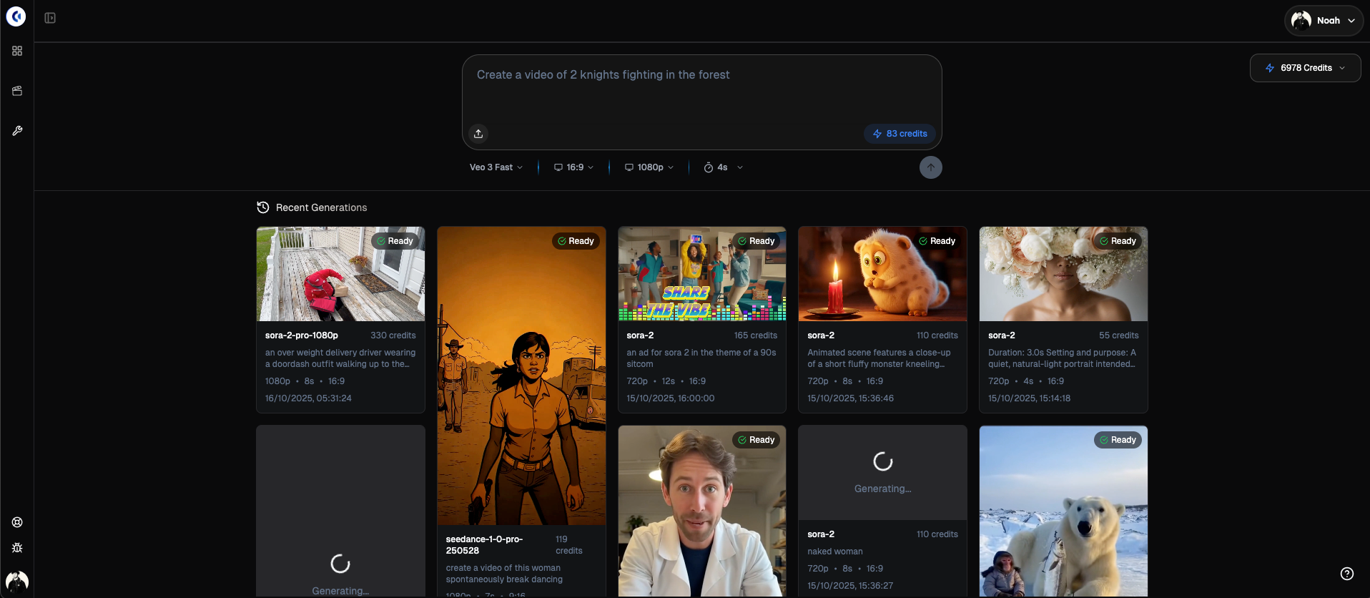Focus the video prompt text field
The image size is (1370, 598).
pos(701,89)
